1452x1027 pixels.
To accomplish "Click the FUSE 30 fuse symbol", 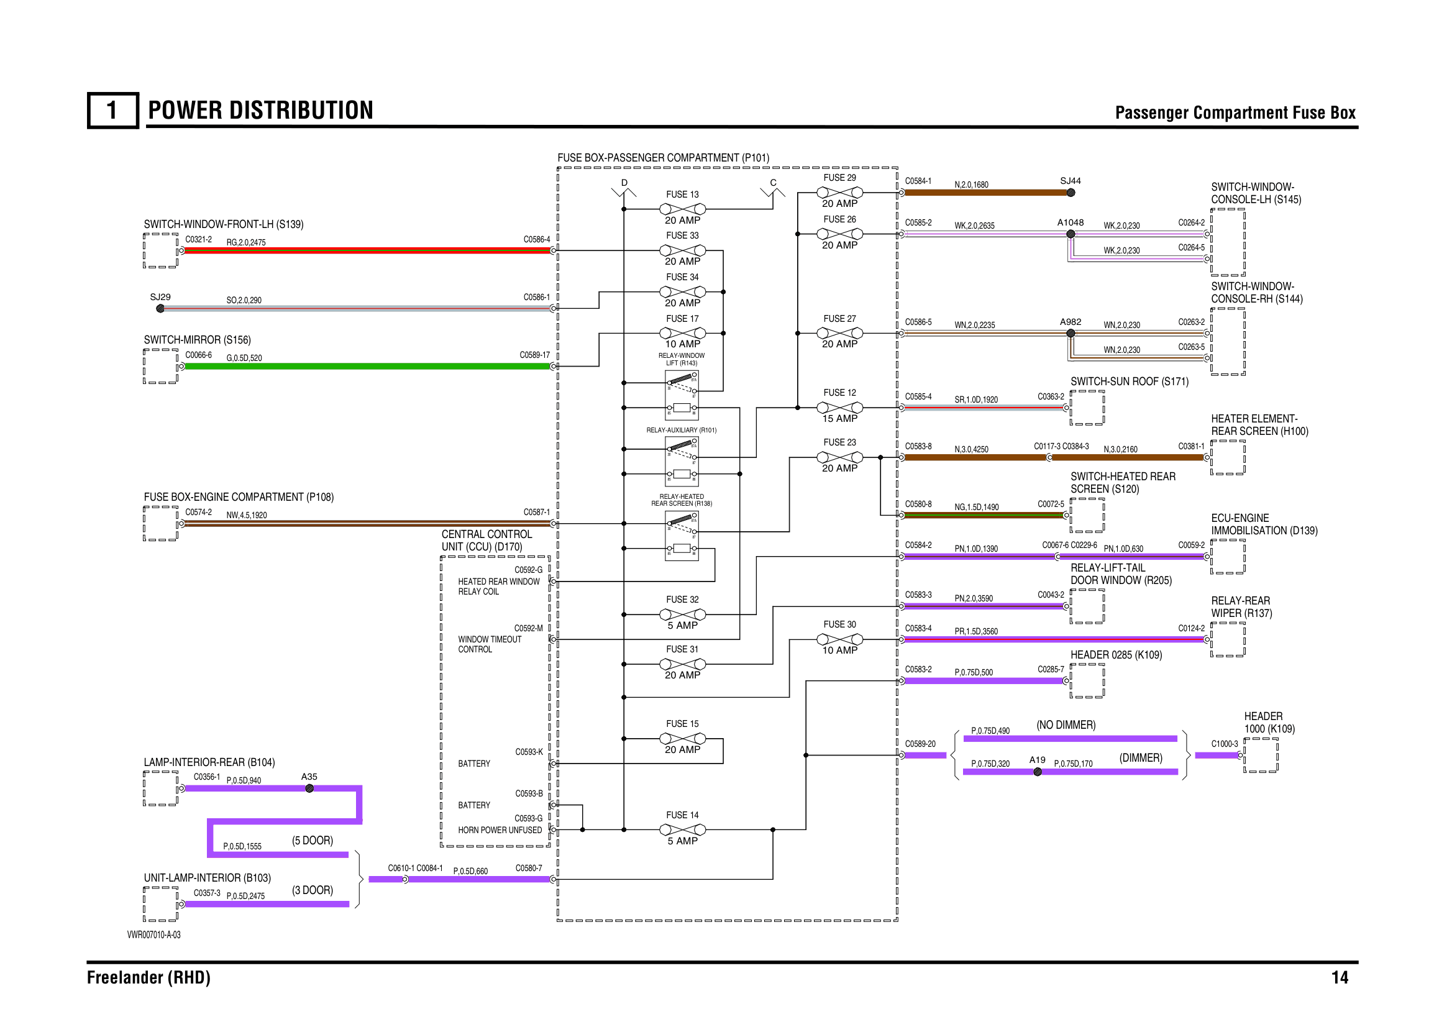I will coord(840,639).
